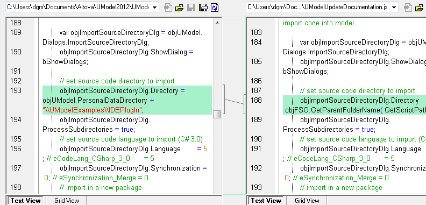Reload the left pane file
Screen dimensions: 426x205
click(215, 8)
